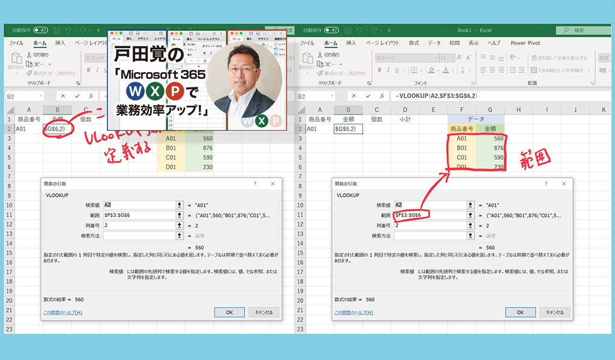The height and width of the screenshot is (360, 615).
Task: Open font name dropdown in right window
Action: [436, 58]
